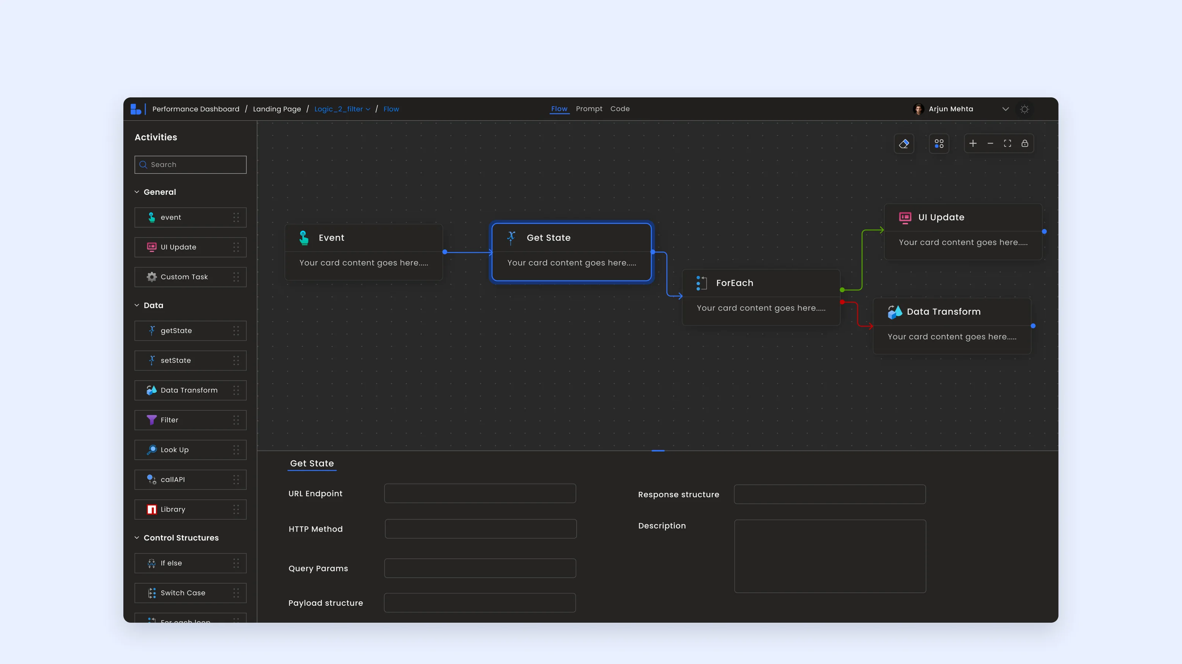Toggle light/dark theme sun icon
Image resolution: width=1182 pixels, height=664 pixels.
click(1024, 109)
